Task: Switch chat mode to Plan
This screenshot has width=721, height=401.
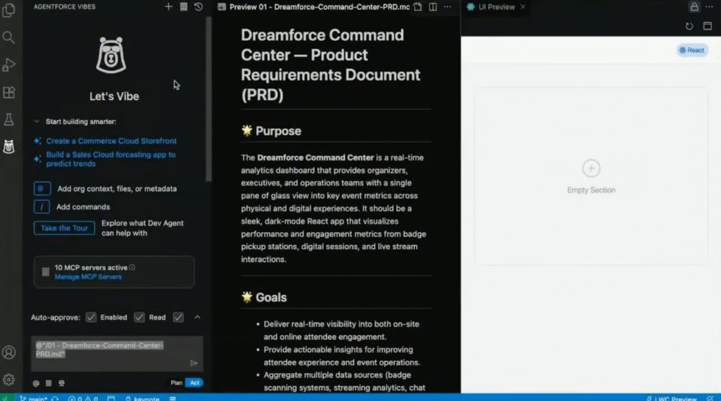Action: coord(176,383)
